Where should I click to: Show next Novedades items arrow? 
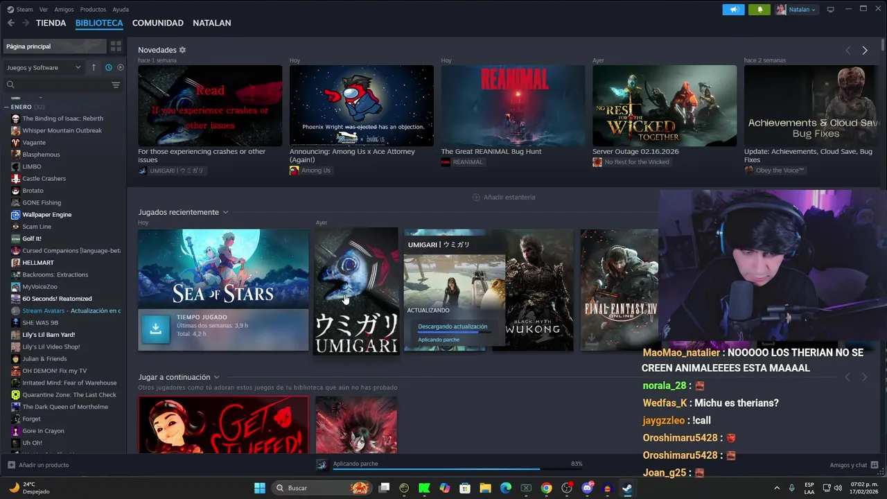coord(864,51)
